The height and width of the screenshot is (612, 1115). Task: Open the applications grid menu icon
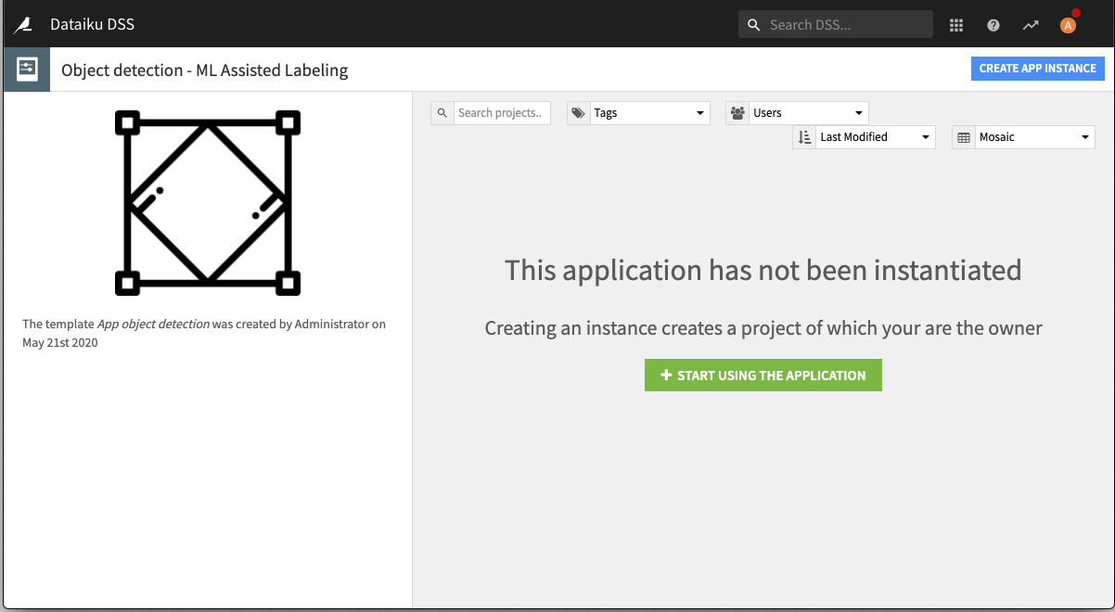(x=956, y=25)
